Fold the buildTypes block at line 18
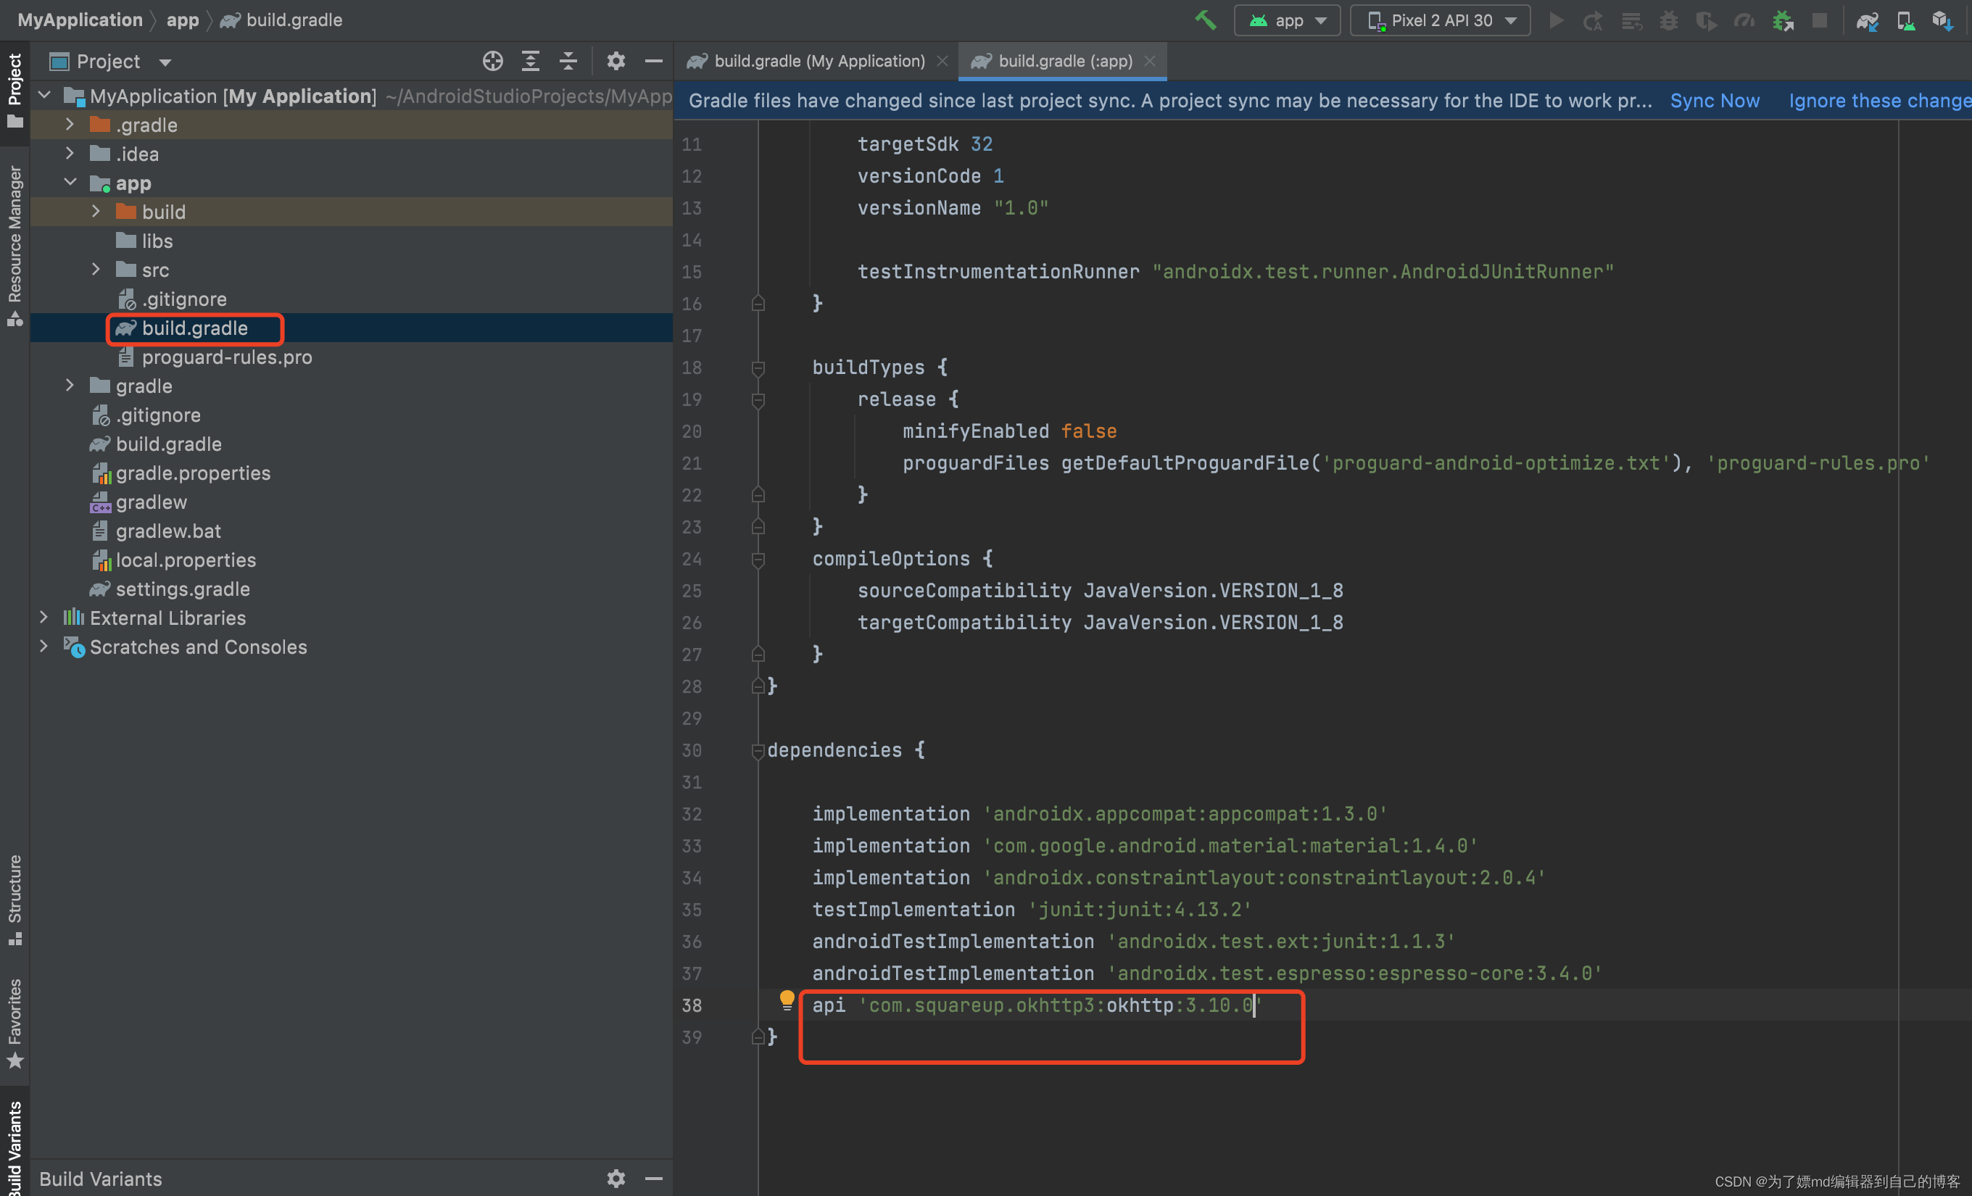The image size is (1972, 1196). point(758,368)
